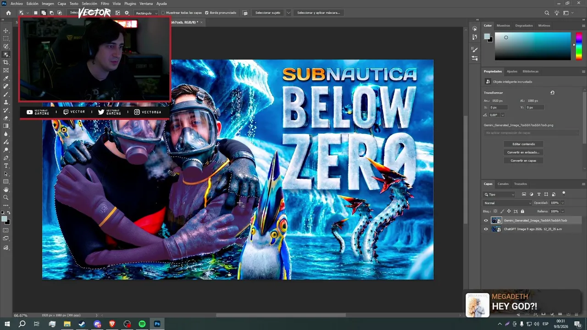Click the Home icon in options bar
587x330 pixels.
click(x=8, y=13)
